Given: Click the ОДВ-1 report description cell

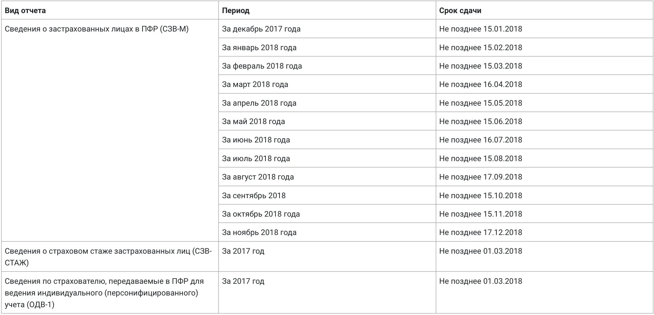Looking at the screenshot, I should pos(110,292).
